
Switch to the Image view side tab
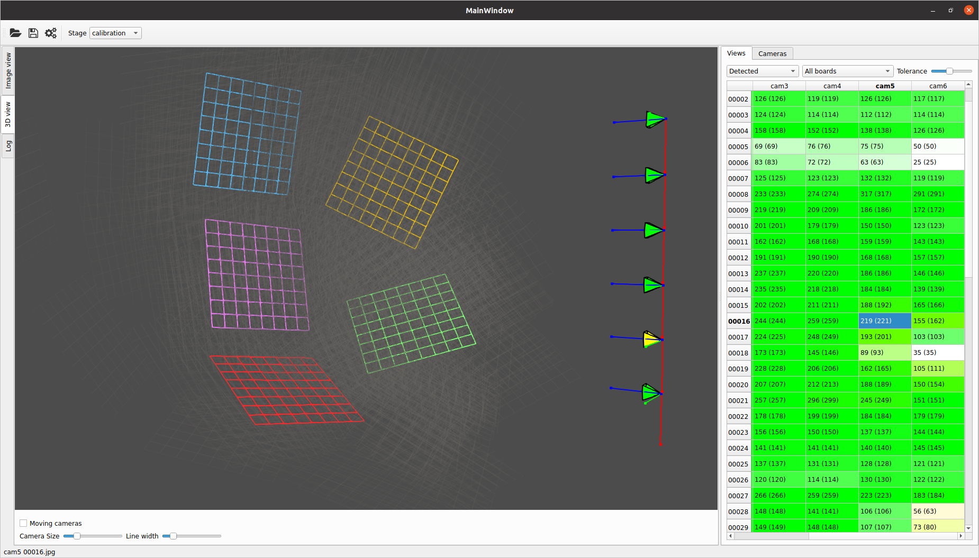coord(8,71)
